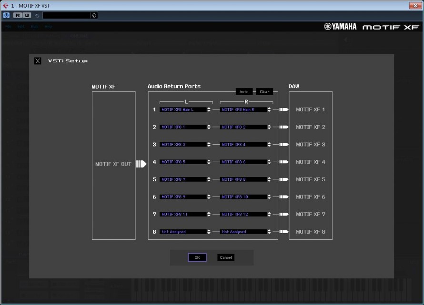Image resolution: width=424 pixels, height=305 pixels.
Task: Click the plug connector icon for MOTIF XF 4
Action: tap(284, 162)
